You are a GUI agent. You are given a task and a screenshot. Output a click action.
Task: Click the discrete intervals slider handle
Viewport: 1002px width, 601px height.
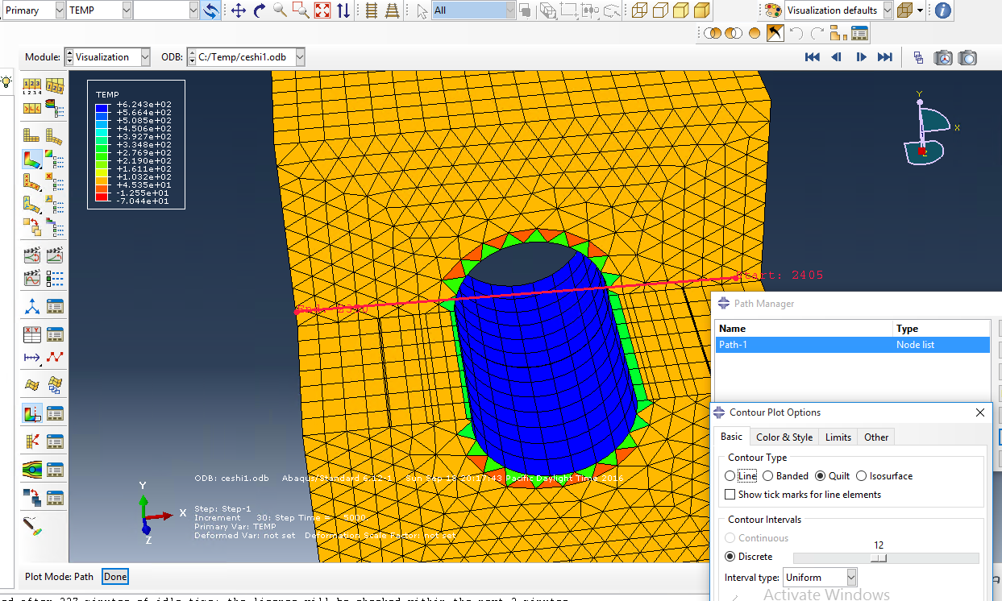(880, 557)
